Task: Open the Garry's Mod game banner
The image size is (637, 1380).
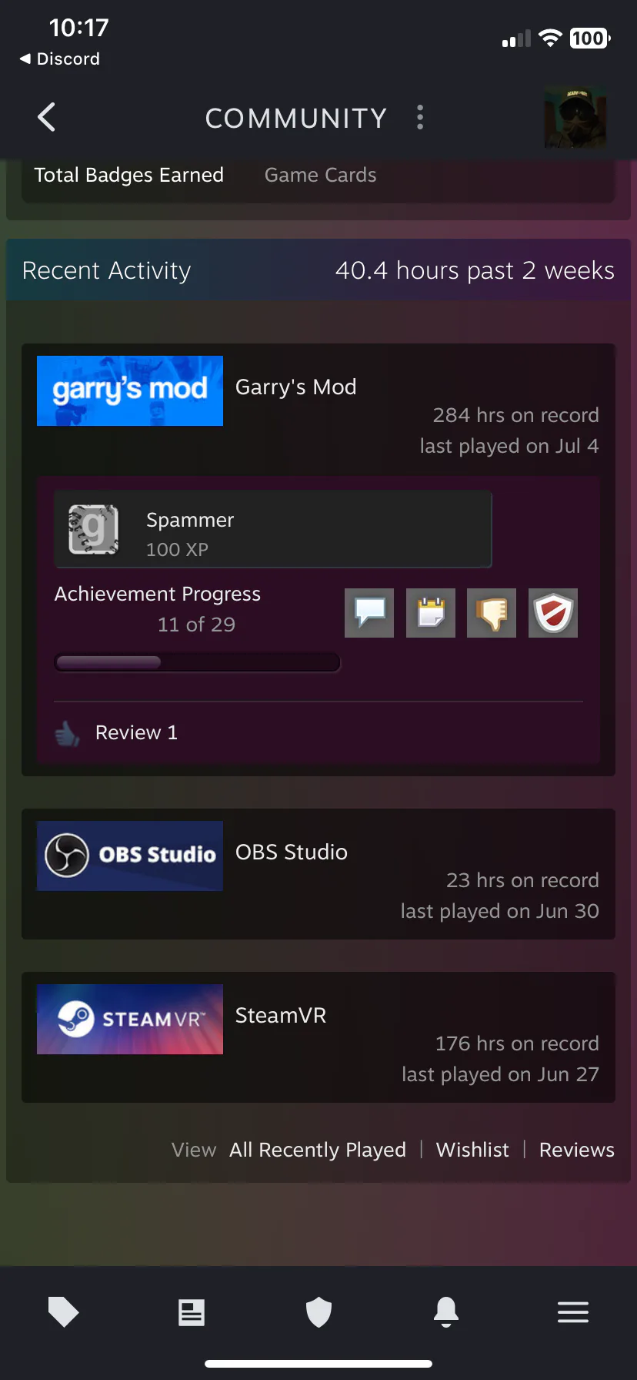Action: 130,390
